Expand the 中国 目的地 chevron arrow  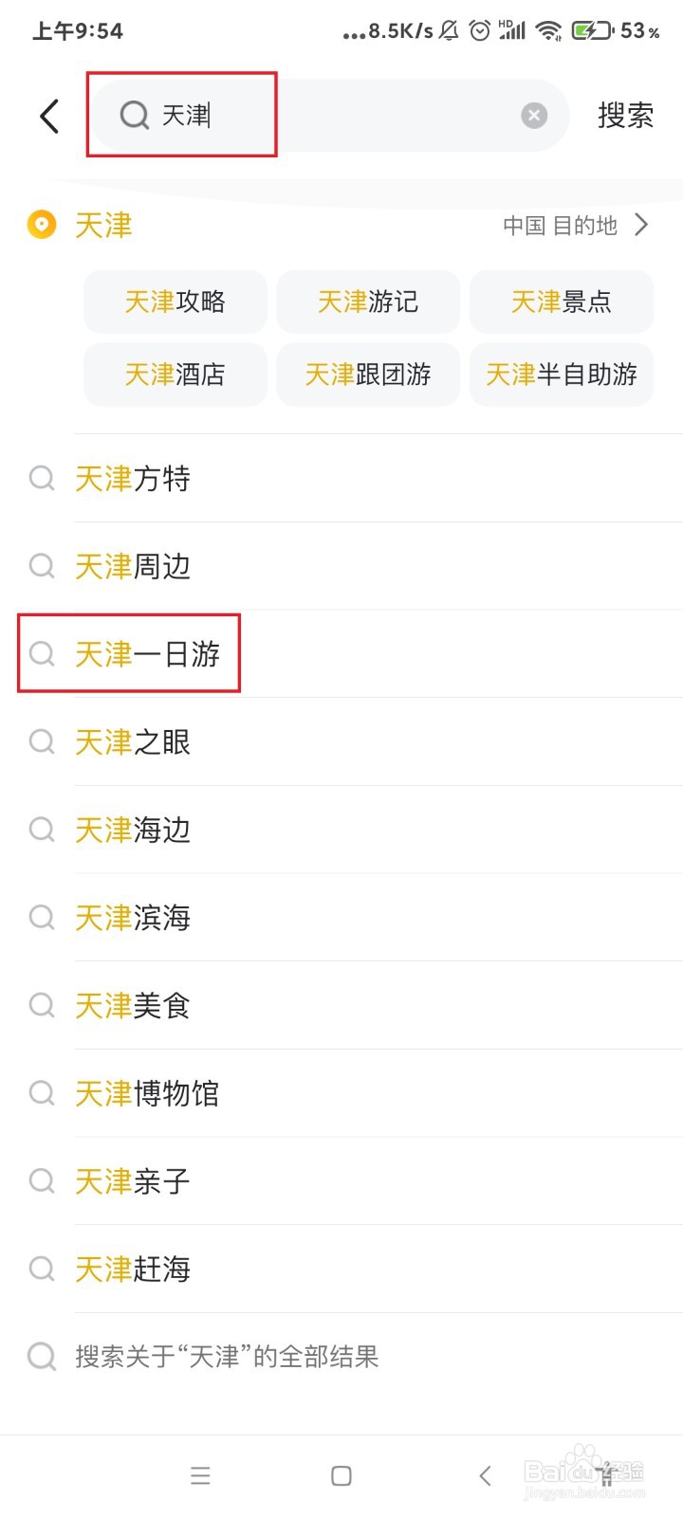tap(642, 225)
